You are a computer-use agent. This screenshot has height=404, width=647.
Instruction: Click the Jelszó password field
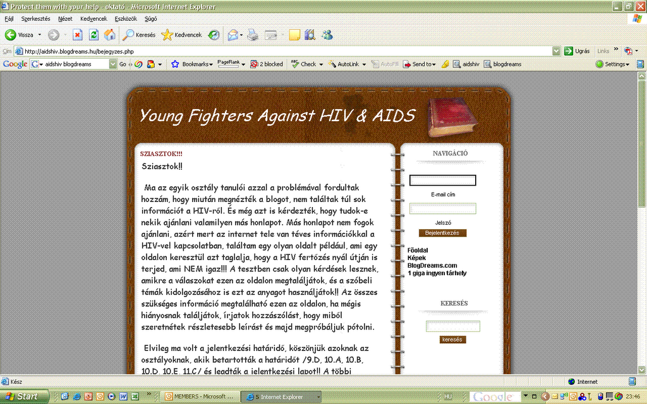point(442,208)
